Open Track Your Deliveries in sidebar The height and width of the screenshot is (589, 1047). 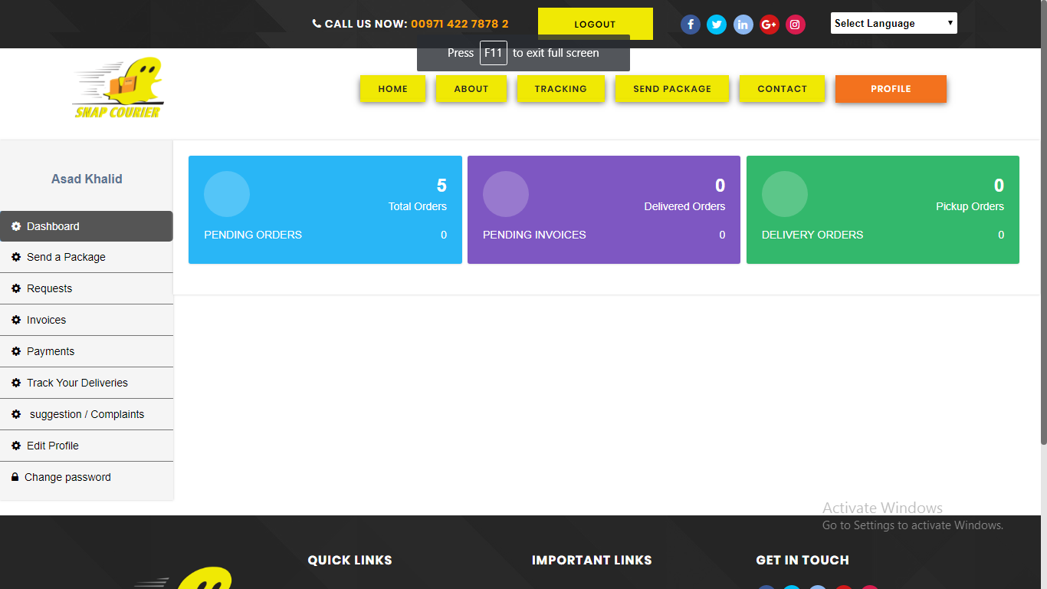point(77,383)
